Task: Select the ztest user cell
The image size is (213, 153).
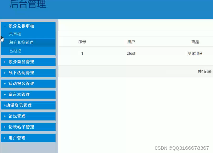Action: coord(131,53)
